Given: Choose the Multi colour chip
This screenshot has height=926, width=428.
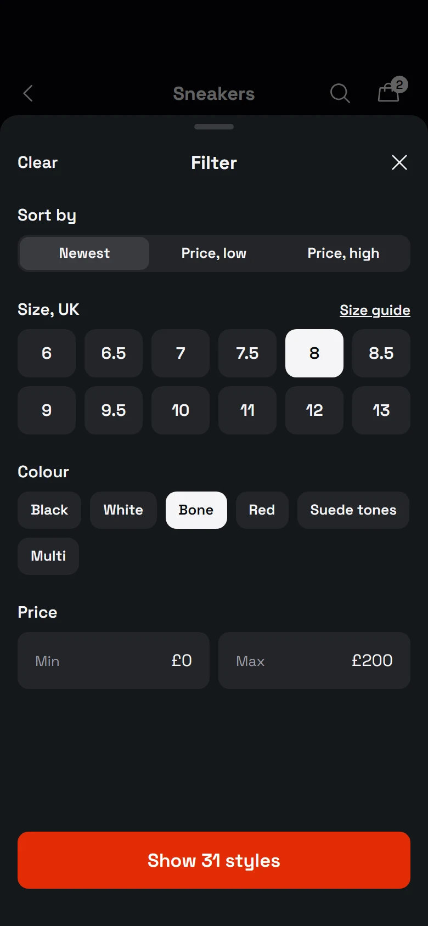Looking at the screenshot, I should tap(48, 556).
